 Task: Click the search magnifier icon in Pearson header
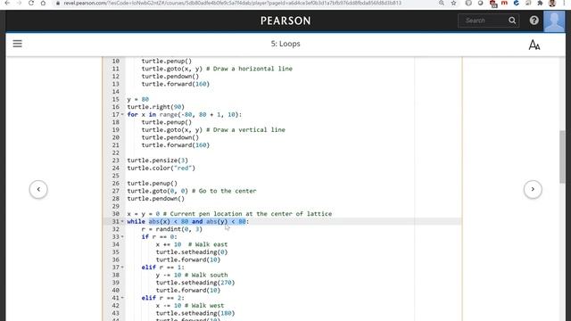coord(512,21)
